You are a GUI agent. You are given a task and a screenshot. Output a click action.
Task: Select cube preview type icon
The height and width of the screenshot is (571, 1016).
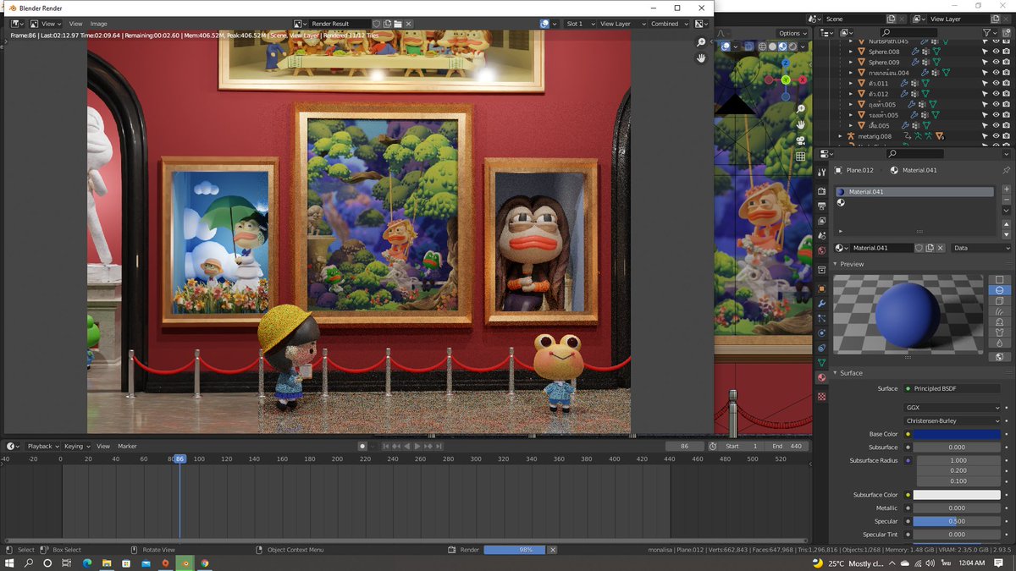click(x=999, y=300)
